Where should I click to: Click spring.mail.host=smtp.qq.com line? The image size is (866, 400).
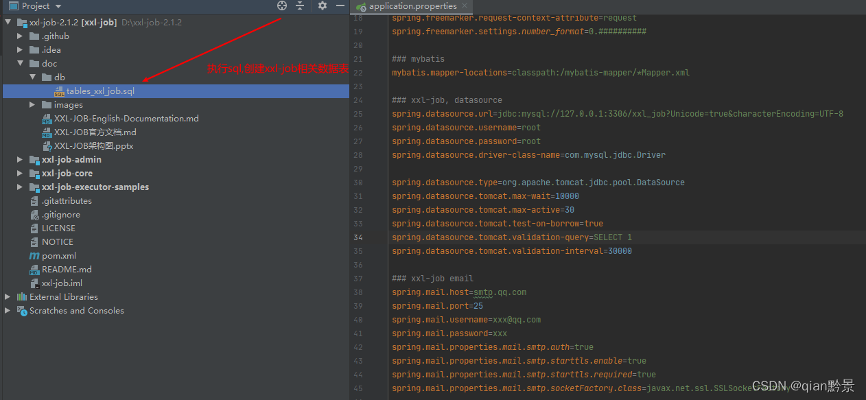tap(459, 292)
